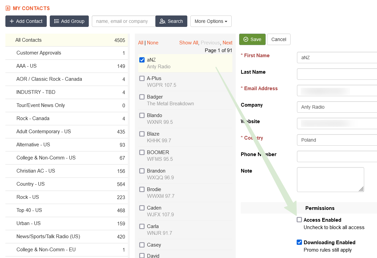Click the My Contacts address book icon
This screenshot has width=377, height=258.
click(x=8, y=8)
